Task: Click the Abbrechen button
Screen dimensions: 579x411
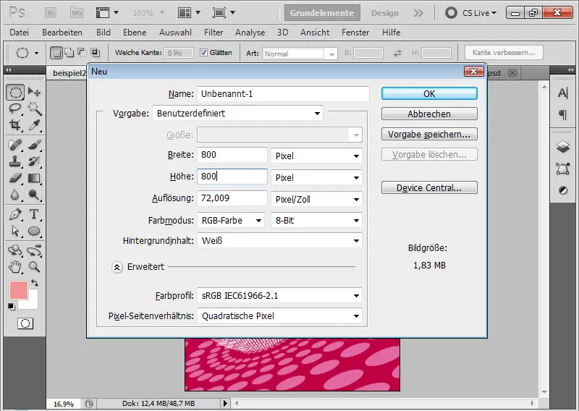Action: (x=429, y=114)
